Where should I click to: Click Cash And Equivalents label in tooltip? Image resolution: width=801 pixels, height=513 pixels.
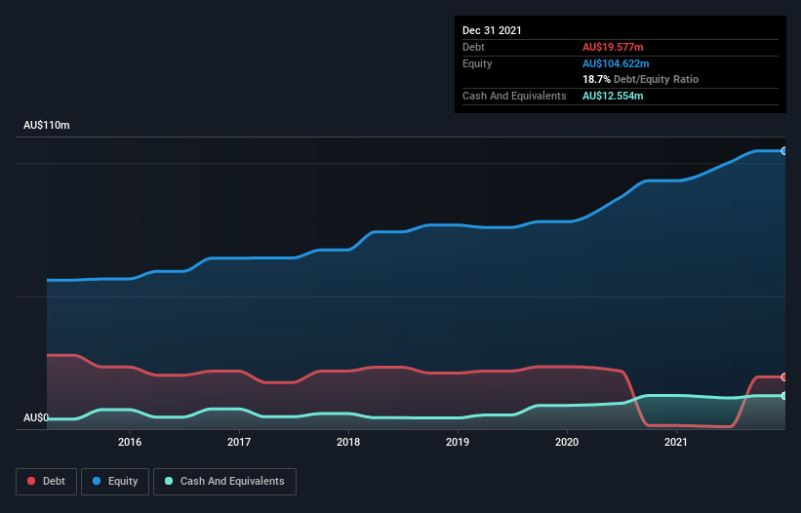click(514, 96)
